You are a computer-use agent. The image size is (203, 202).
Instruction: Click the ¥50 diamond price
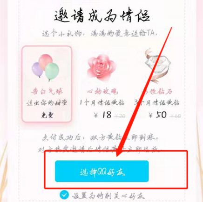(x=157, y=115)
